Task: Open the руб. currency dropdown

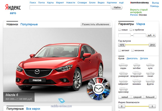Action: click(x=151, y=35)
